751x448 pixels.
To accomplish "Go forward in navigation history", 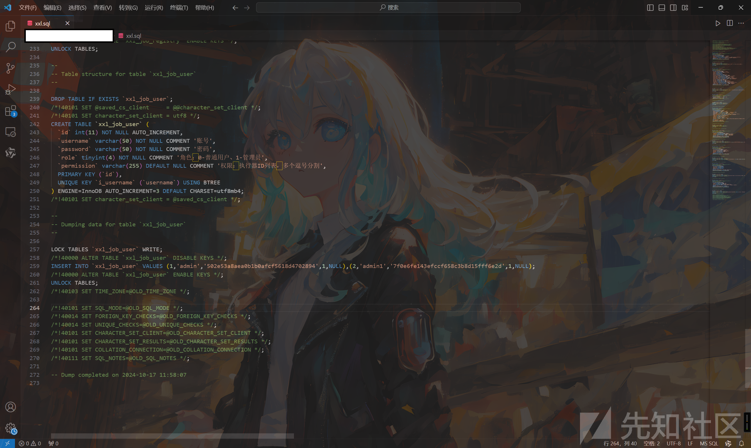I will pos(247,8).
